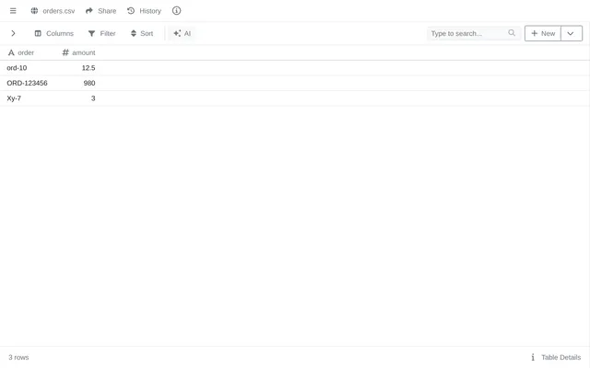This screenshot has height=368, width=590.
Task: Click the globe icon beside orders.csv
Action: click(34, 11)
